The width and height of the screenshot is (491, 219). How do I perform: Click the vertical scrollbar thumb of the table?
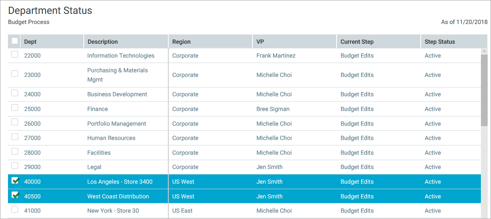(484, 91)
